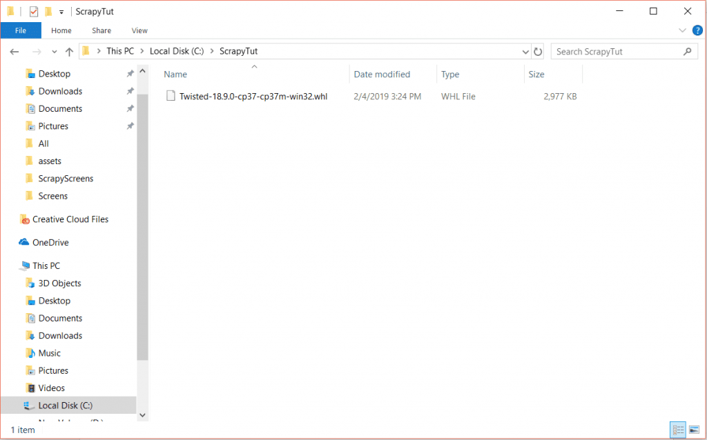
Task: Click the Creative Cloud Files folder icon
Action: coord(25,219)
